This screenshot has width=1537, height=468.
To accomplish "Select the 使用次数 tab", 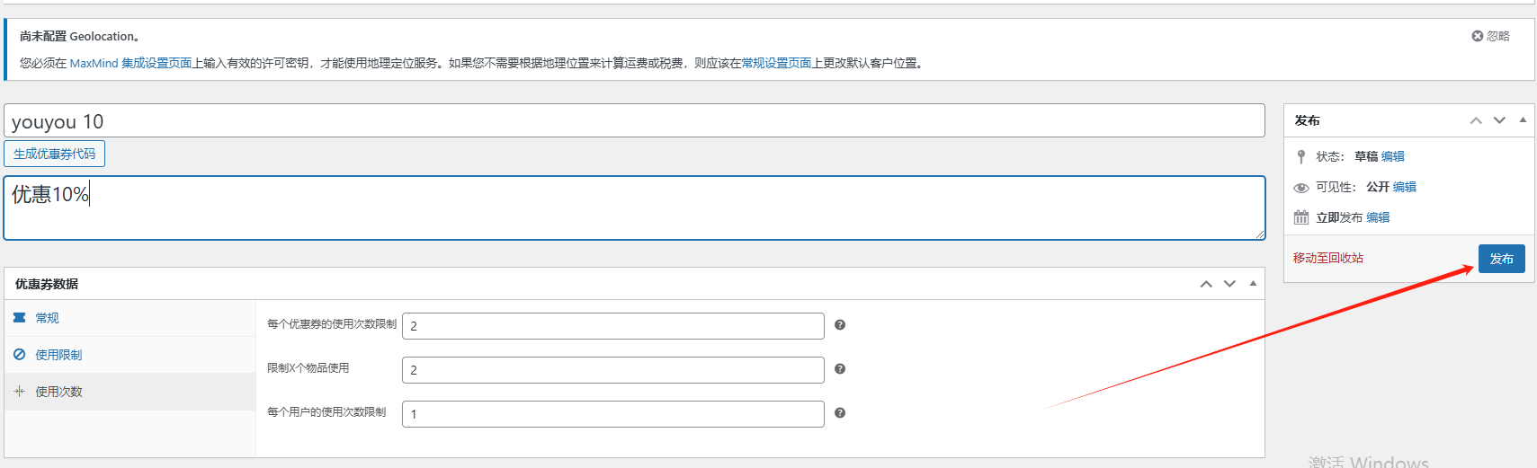I will point(58,392).
